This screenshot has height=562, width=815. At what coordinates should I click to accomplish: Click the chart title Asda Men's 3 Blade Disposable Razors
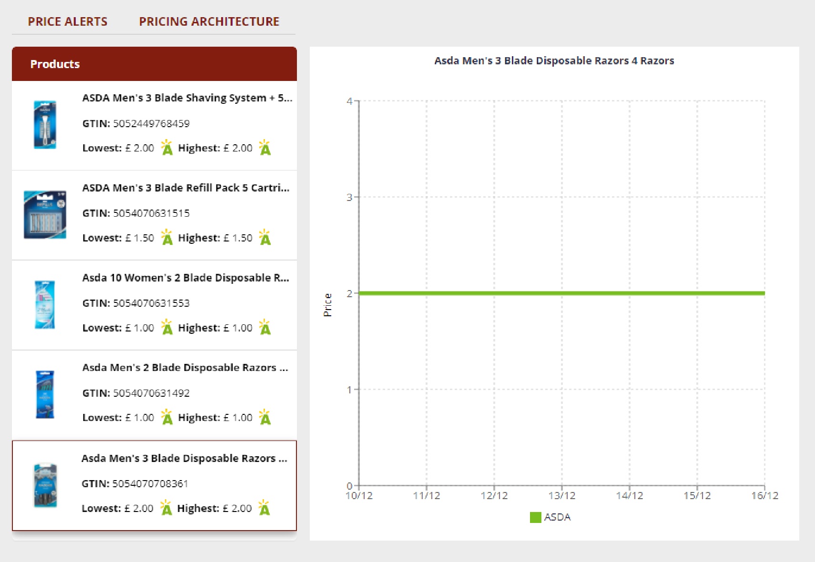554,60
